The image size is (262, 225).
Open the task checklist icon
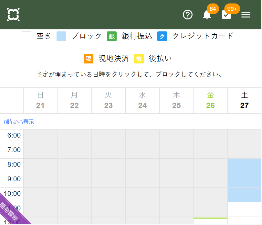click(x=226, y=15)
